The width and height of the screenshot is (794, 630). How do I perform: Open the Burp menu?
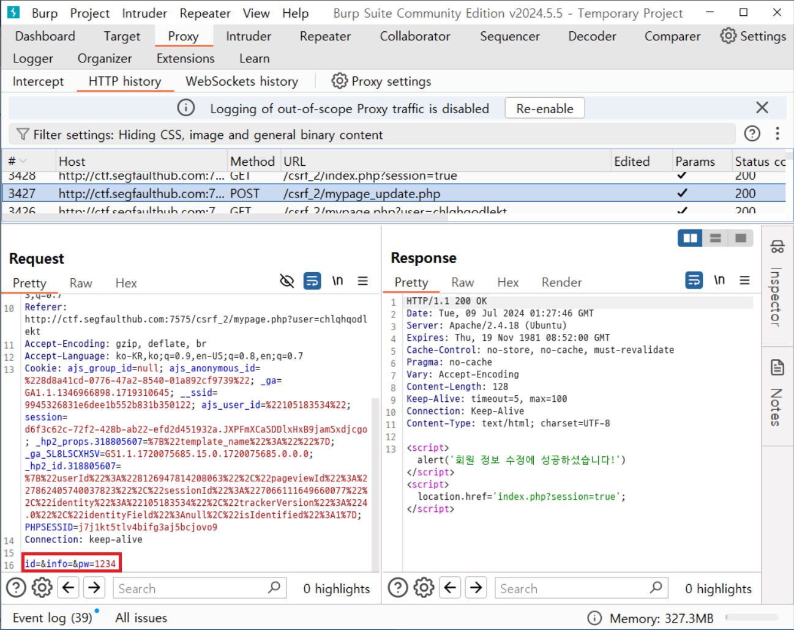45,13
